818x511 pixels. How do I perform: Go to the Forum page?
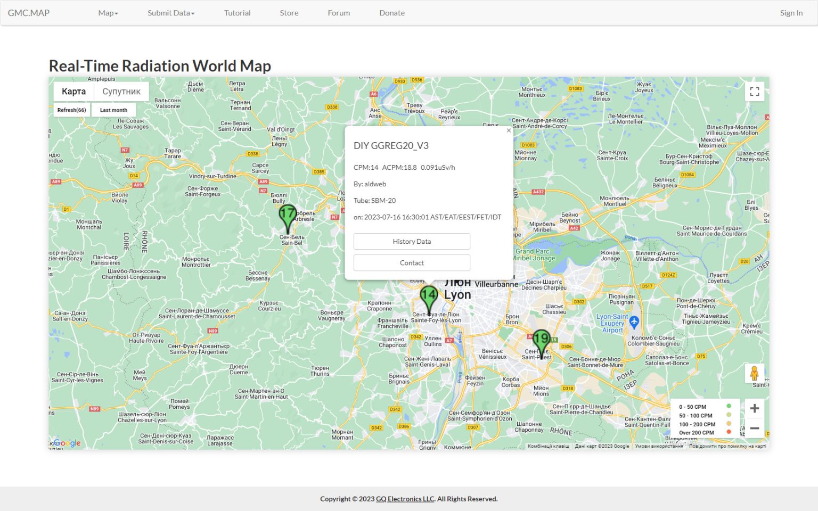tap(339, 13)
